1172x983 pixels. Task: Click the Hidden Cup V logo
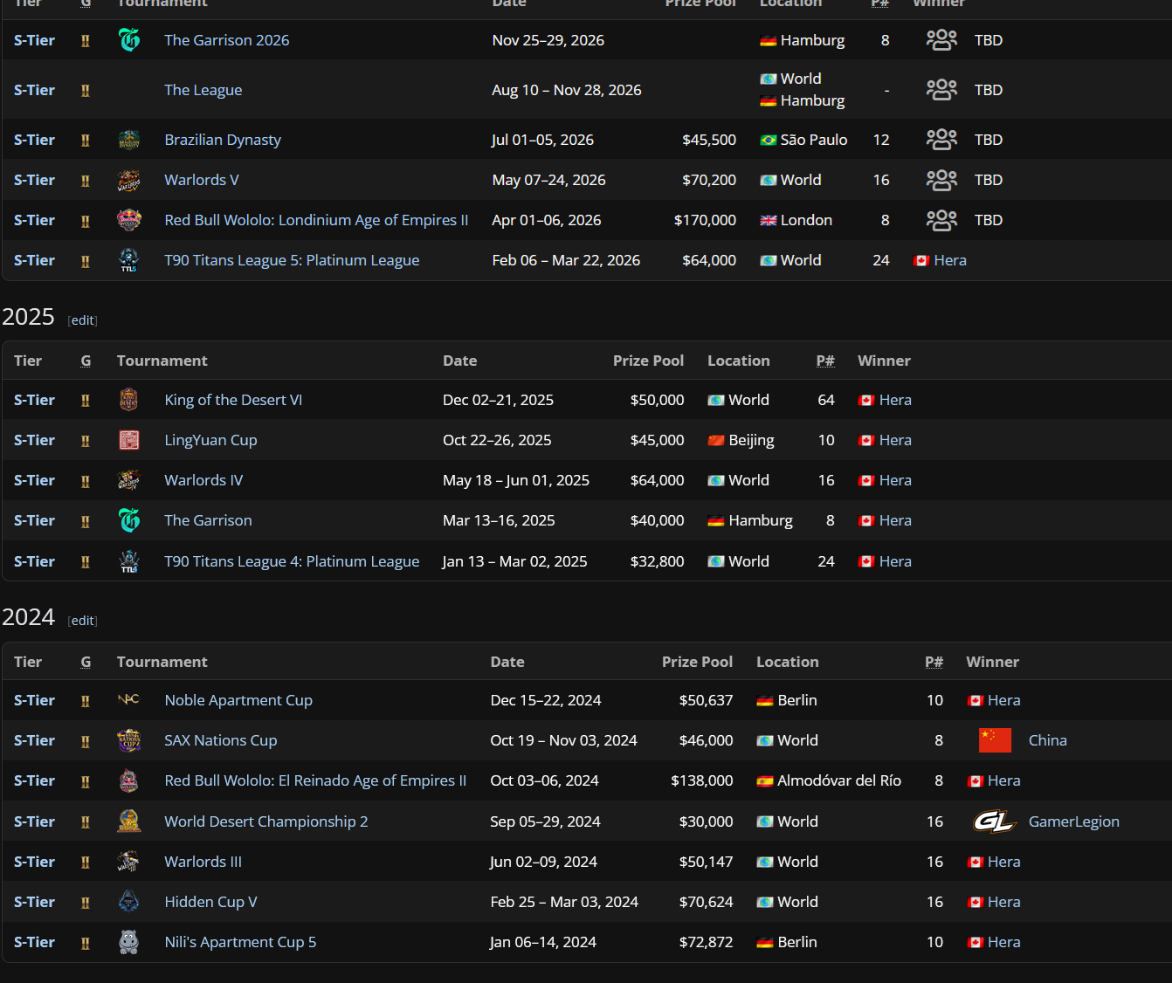click(129, 902)
